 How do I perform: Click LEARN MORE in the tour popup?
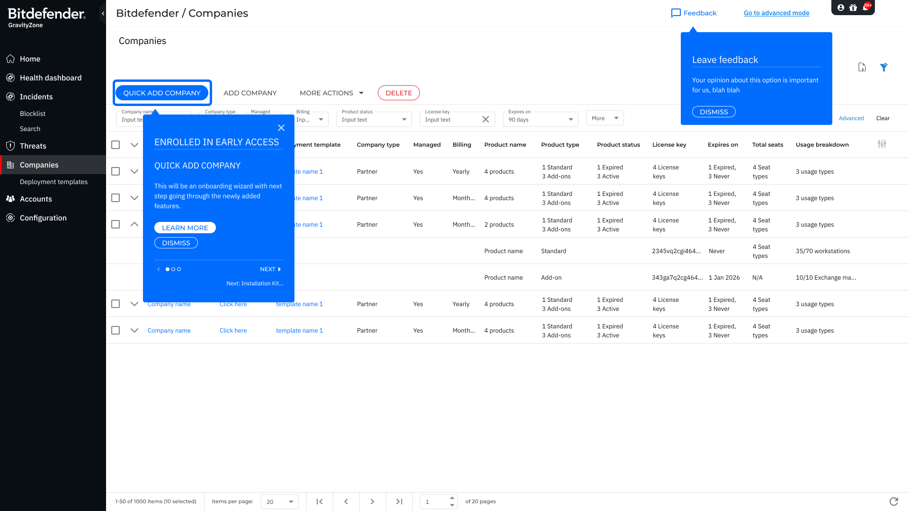(185, 228)
